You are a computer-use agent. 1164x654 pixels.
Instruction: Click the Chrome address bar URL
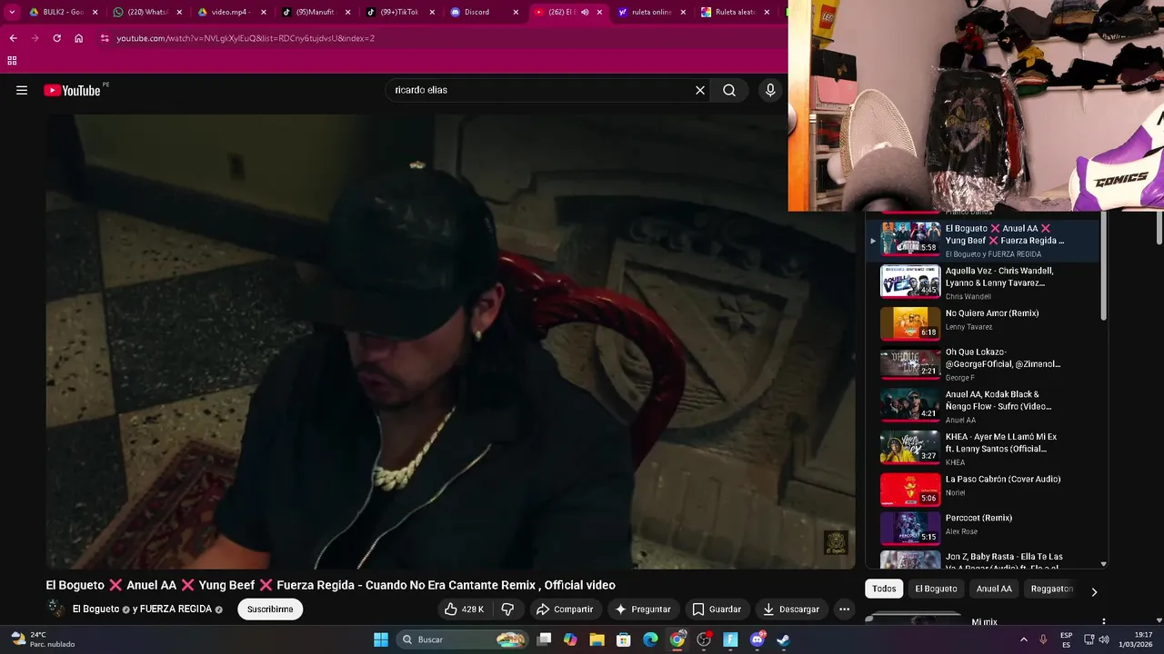(x=246, y=38)
